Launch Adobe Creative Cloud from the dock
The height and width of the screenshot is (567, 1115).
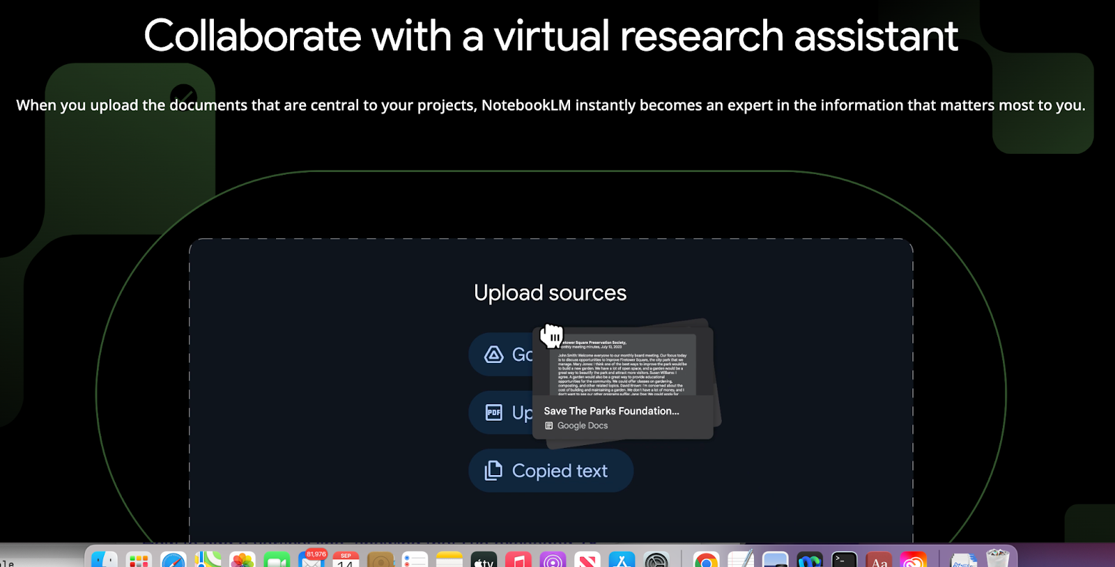[x=913, y=559]
